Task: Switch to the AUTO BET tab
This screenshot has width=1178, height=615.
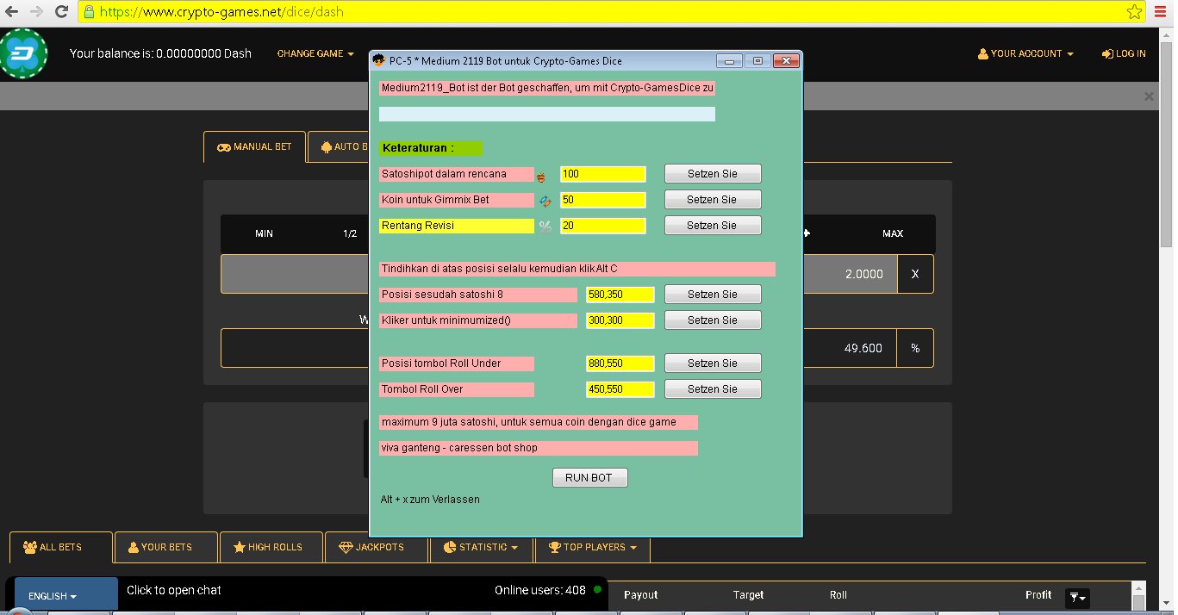Action: pyautogui.click(x=340, y=146)
